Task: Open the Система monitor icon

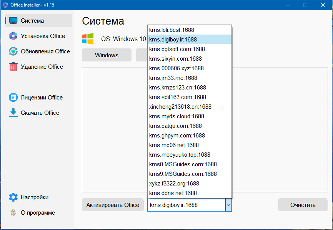Action: (13, 21)
